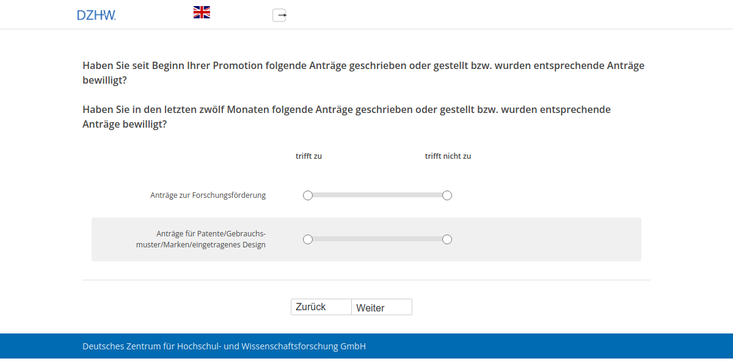Click the exit arrow icon in the header
The height and width of the screenshot is (364, 733).
279,15
